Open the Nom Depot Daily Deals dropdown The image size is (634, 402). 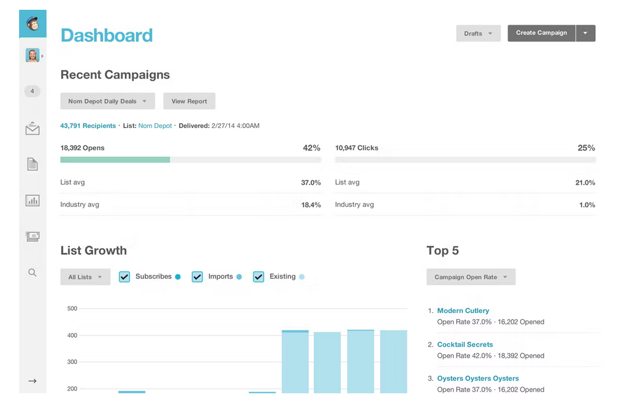click(107, 101)
